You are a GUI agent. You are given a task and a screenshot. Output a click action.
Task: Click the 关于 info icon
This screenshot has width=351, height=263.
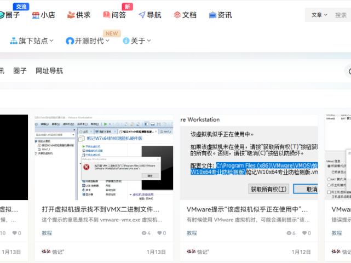[x=126, y=41]
